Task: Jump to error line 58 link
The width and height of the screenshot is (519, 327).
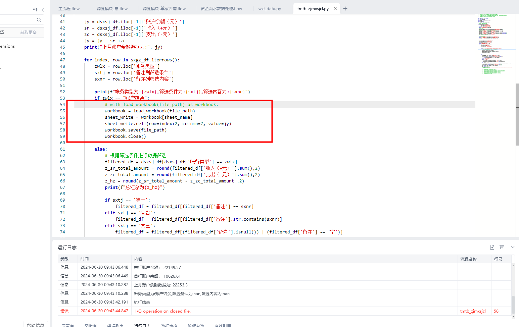Action: [x=496, y=311]
